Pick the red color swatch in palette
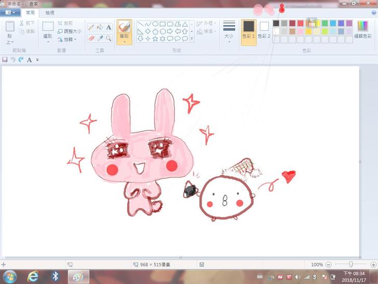 coord(301,23)
